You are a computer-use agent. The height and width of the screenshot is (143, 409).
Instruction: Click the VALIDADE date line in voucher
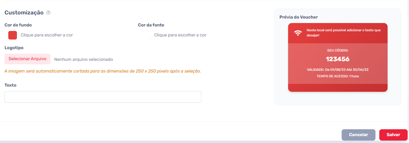click(x=337, y=70)
